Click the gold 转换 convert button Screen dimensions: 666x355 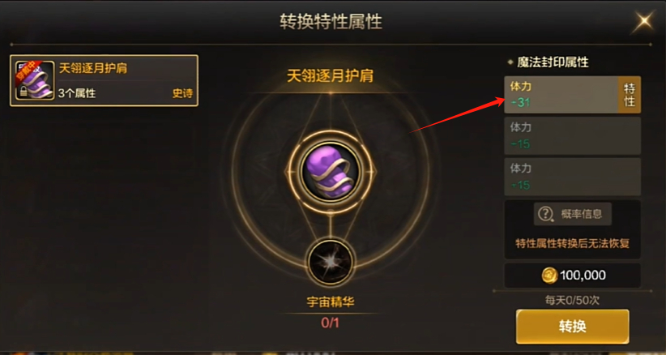click(x=572, y=326)
